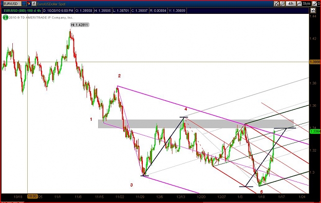Open the 4h timeframe selector

291,4
